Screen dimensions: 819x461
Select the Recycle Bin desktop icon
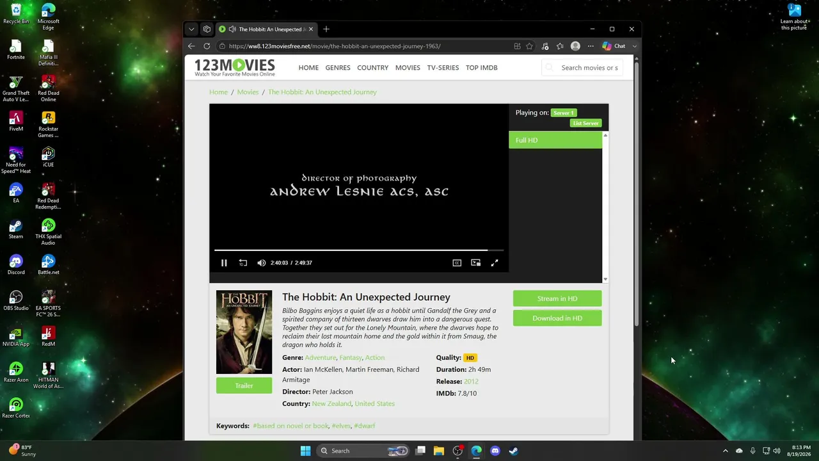(x=16, y=14)
